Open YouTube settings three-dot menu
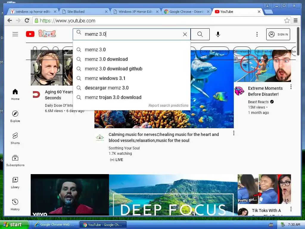This screenshot has height=229, width=305. point(257,34)
